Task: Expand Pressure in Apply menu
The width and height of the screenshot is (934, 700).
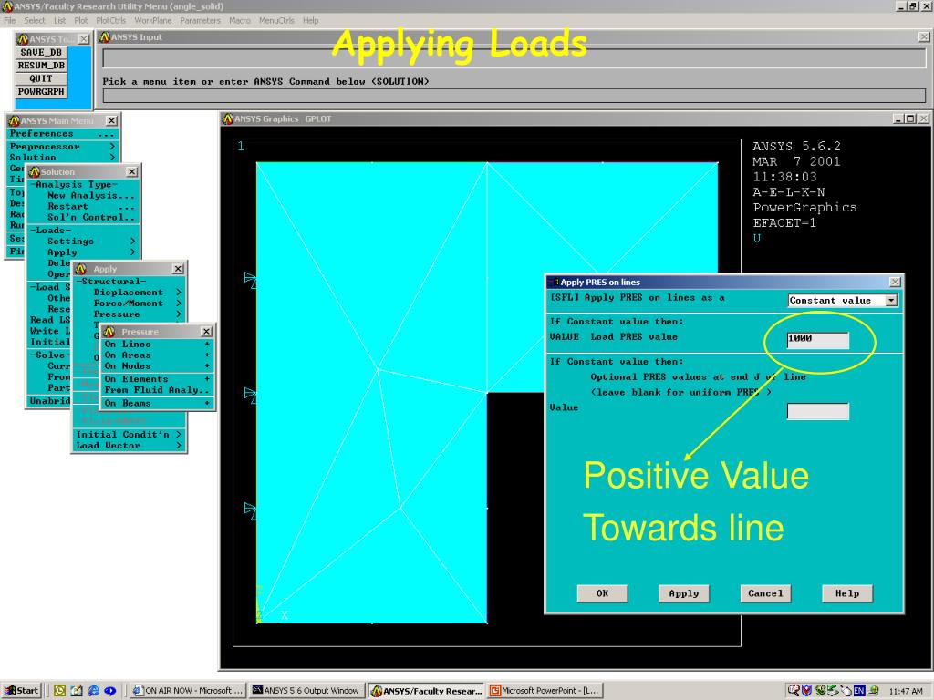Action: [x=137, y=314]
